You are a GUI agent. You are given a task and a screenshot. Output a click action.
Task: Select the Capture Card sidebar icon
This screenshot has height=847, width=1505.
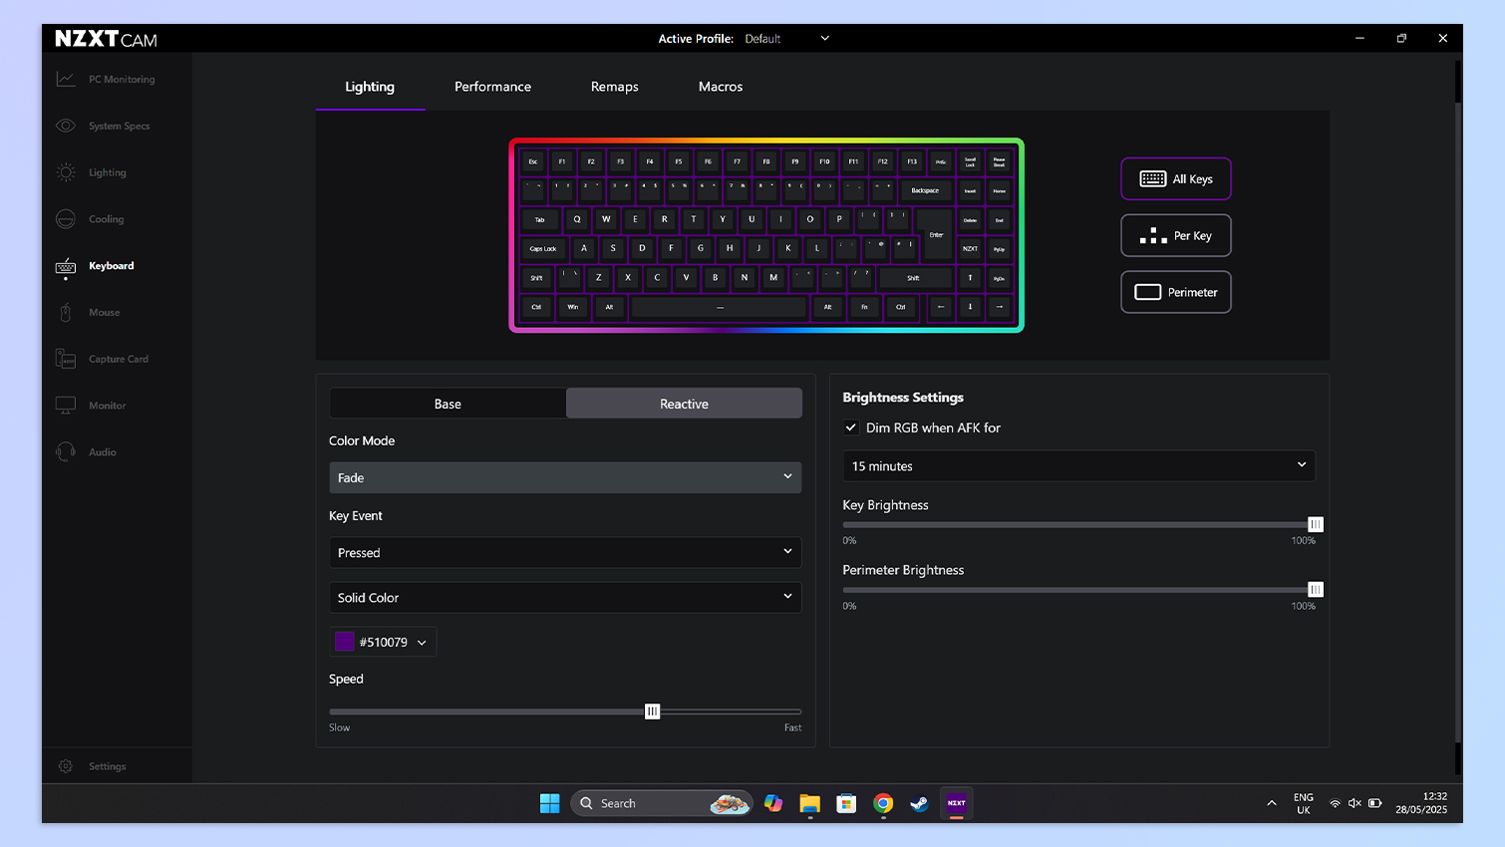click(x=66, y=359)
